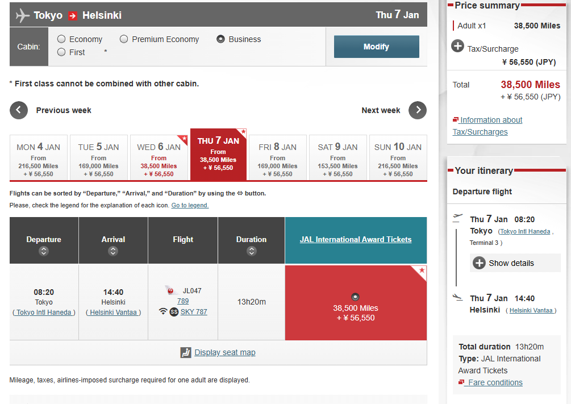Sort flights by Departure time
The image size is (571, 404).
coord(44,251)
